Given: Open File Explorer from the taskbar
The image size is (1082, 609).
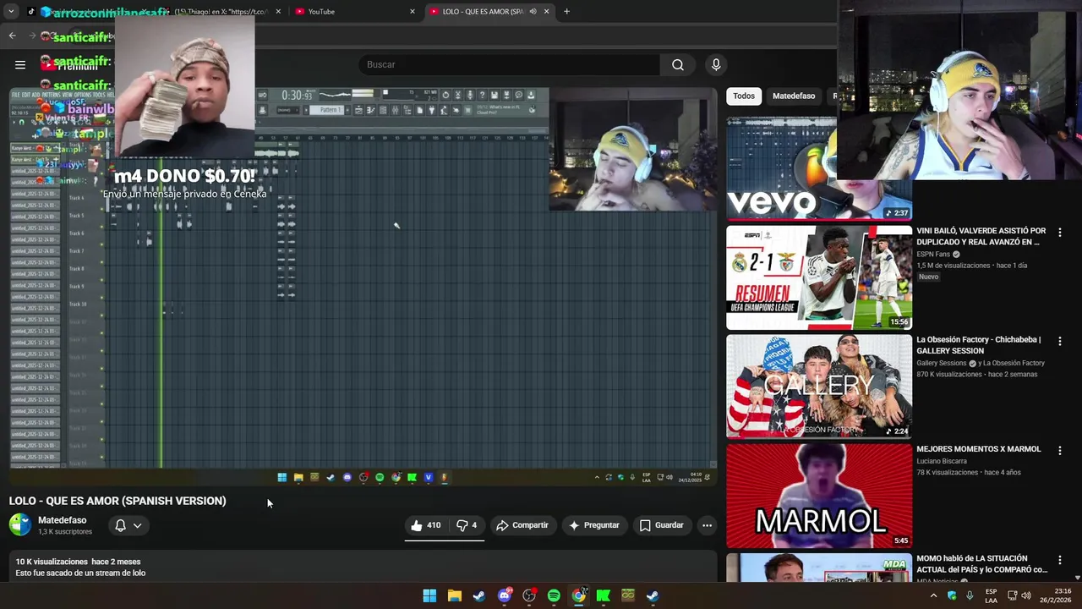Looking at the screenshot, I should coord(454,595).
